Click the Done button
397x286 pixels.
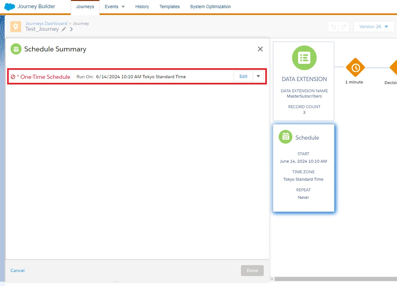coord(252,270)
